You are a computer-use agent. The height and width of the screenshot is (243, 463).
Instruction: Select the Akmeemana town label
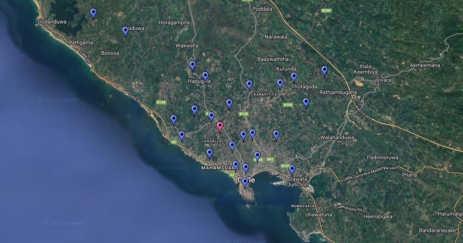pyautogui.click(x=425, y=65)
